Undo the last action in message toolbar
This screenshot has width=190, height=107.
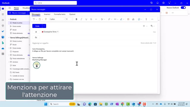click(x=34, y=19)
